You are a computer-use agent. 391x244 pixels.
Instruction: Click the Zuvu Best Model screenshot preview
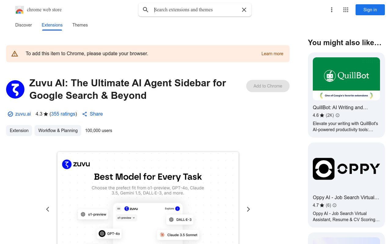(x=148, y=198)
